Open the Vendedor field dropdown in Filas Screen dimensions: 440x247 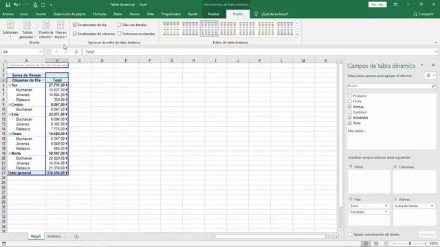386,212
